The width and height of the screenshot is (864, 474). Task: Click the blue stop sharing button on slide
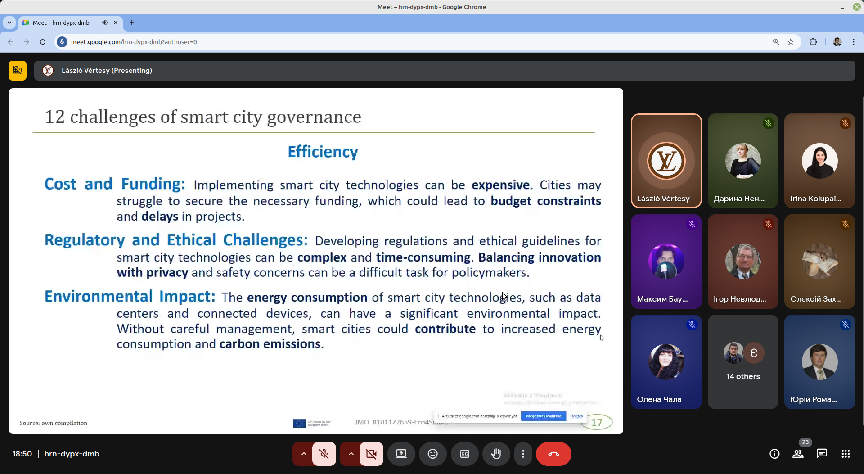pos(543,416)
